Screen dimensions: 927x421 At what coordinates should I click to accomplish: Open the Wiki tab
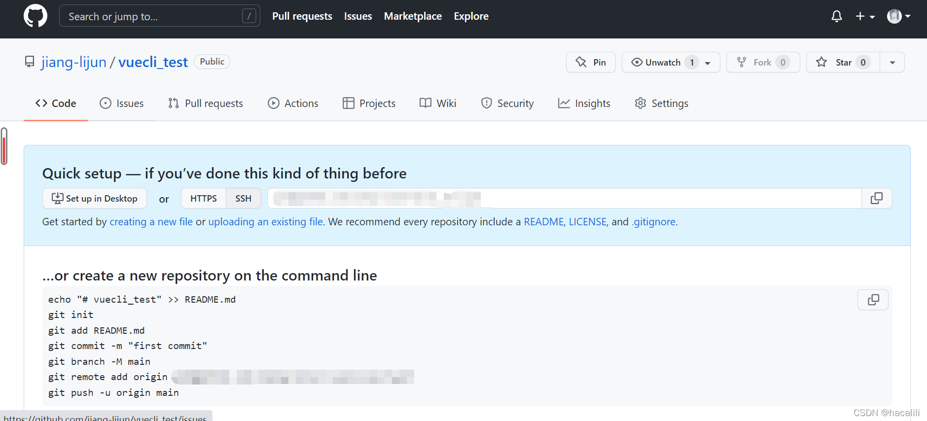coord(438,103)
